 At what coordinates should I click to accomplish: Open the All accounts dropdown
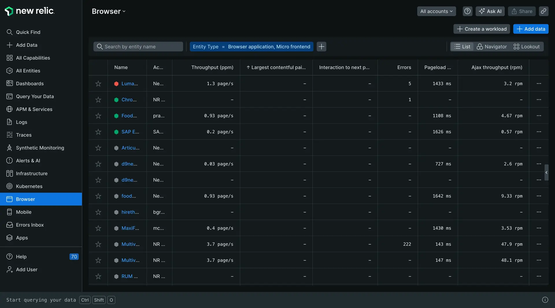(436, 11)
